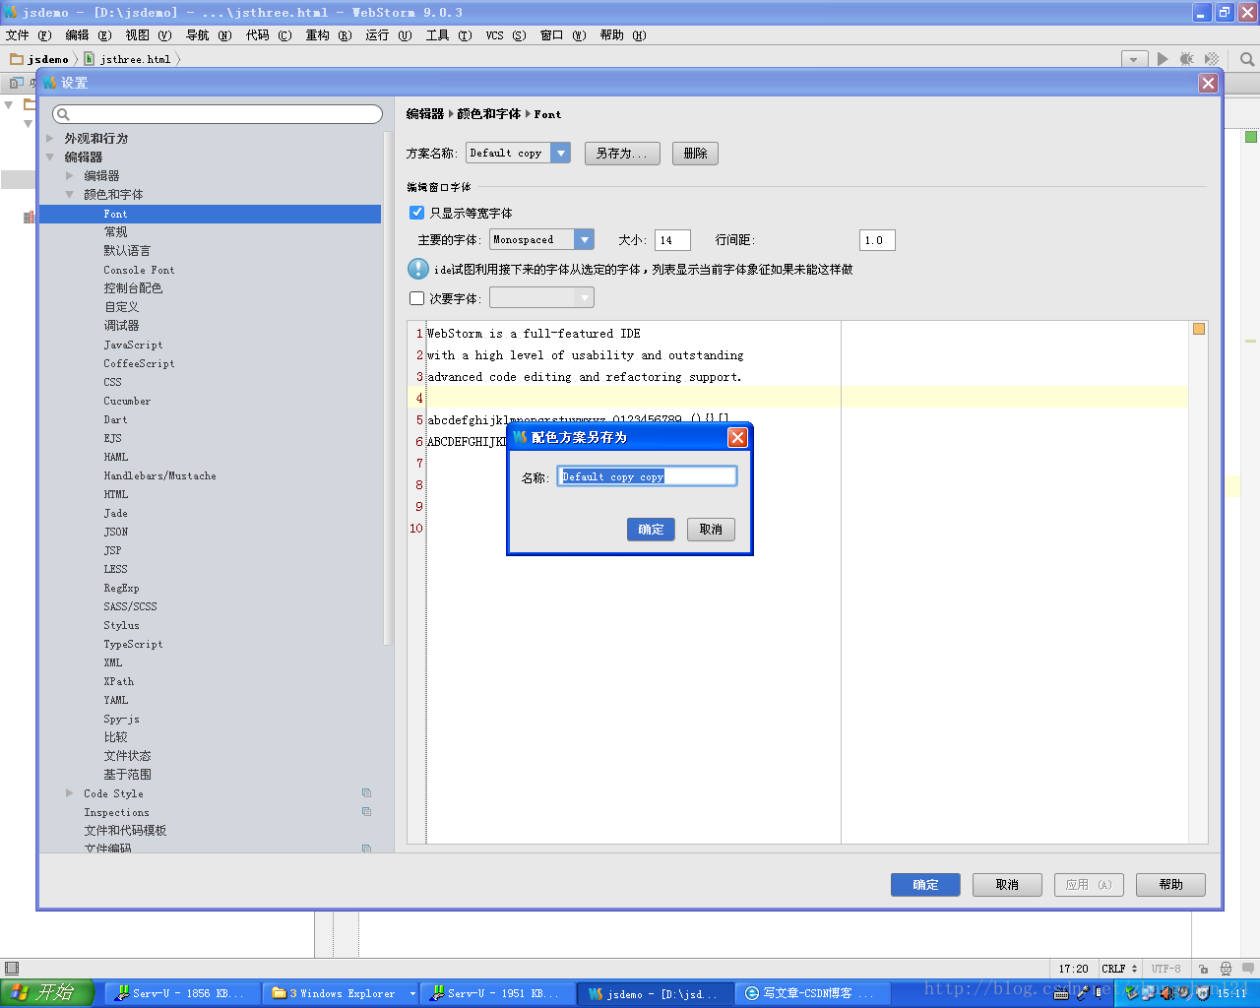Click the 删除 scheme button
The width and height of the screenshot is (1260, 1008).
(695, 154)
